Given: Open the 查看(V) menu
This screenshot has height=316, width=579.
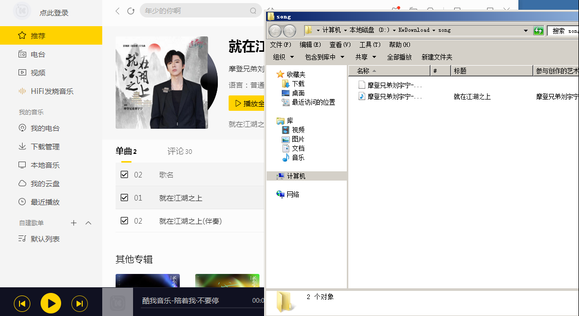Looking at the screenshot, I should click(x=340, y=45).
